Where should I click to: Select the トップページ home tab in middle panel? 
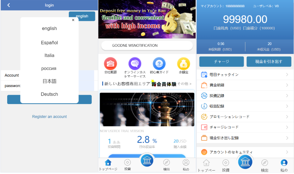coord(108,165)
